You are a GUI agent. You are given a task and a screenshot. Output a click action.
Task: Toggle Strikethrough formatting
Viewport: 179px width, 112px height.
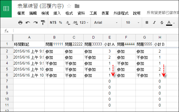click(x=162, y=23)
